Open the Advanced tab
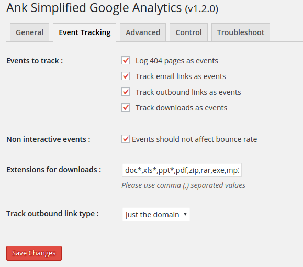 tap(143, 32)
